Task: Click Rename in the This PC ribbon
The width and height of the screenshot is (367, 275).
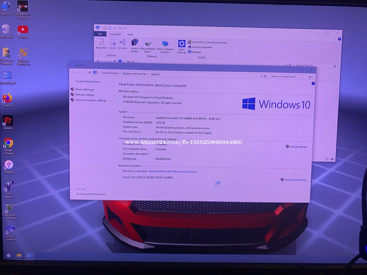Action: pyautogui.click(x=122, y=44)
